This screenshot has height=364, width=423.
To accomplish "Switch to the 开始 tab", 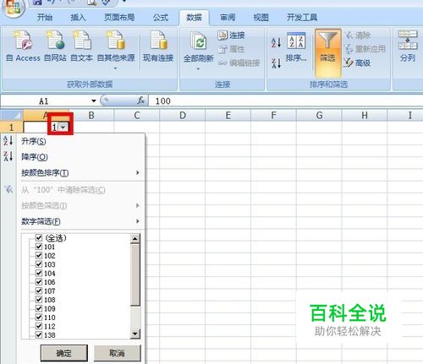I will [x=45, y=18].
